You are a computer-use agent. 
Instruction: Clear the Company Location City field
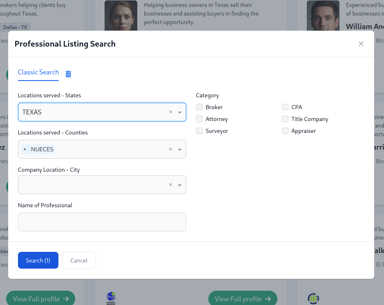(170, 185)
